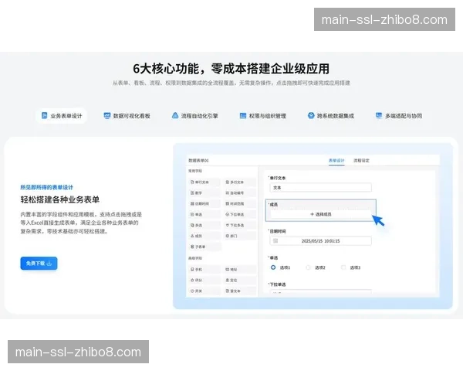The image size is (463, 371).
Task: Switch to the 数据可视化看板 tab
Action: click(127, 116)
